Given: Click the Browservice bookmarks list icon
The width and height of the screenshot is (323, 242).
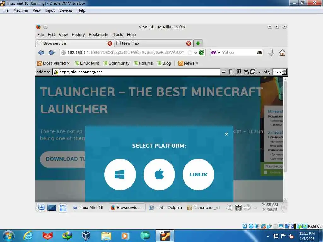Looking at the screenshot, I should click(239, 72).
